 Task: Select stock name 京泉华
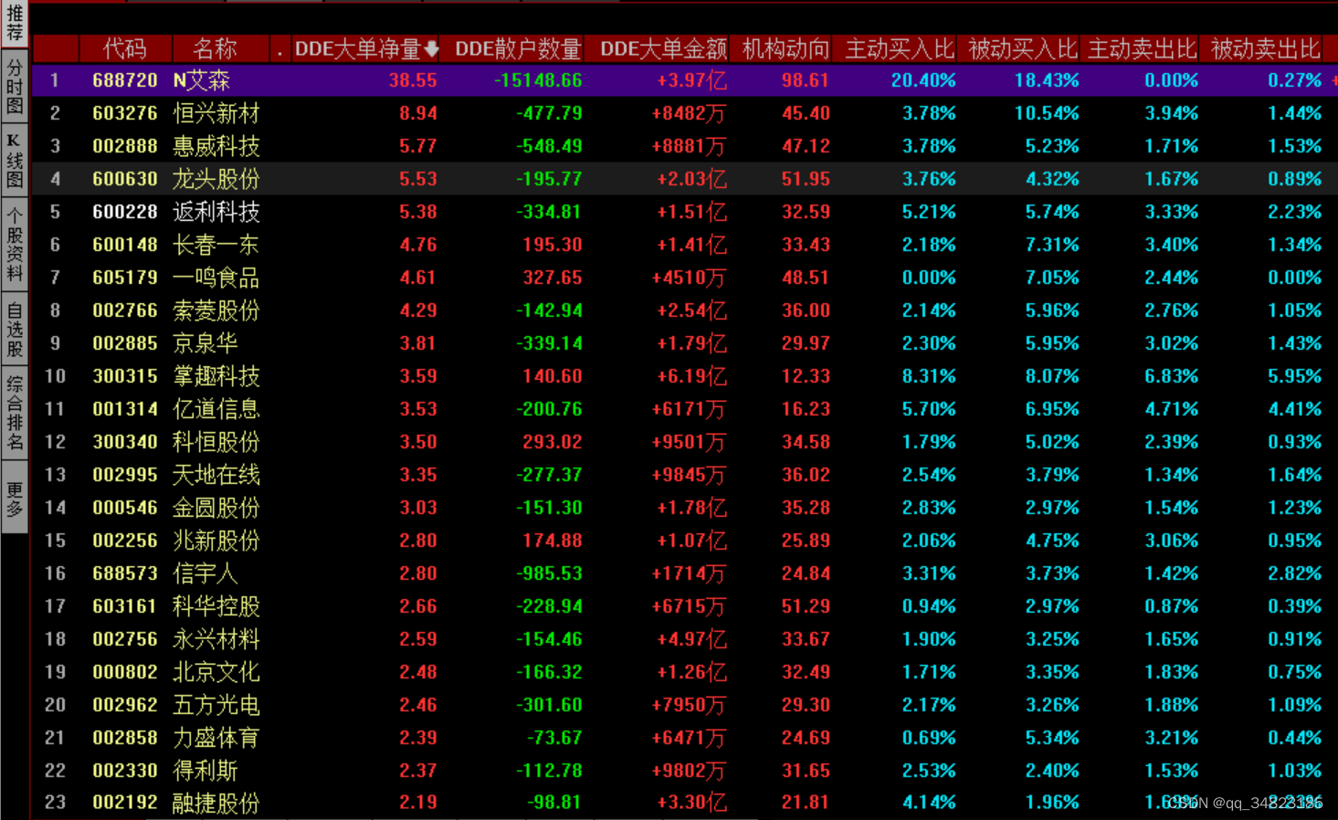click(205, 343)
